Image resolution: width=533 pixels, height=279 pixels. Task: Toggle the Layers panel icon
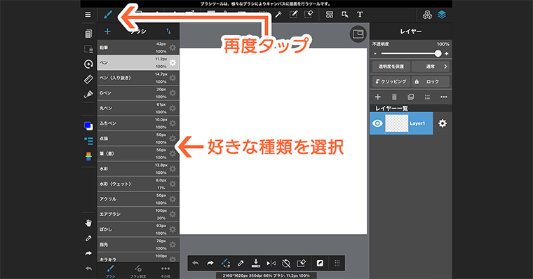tap(442, 15)
